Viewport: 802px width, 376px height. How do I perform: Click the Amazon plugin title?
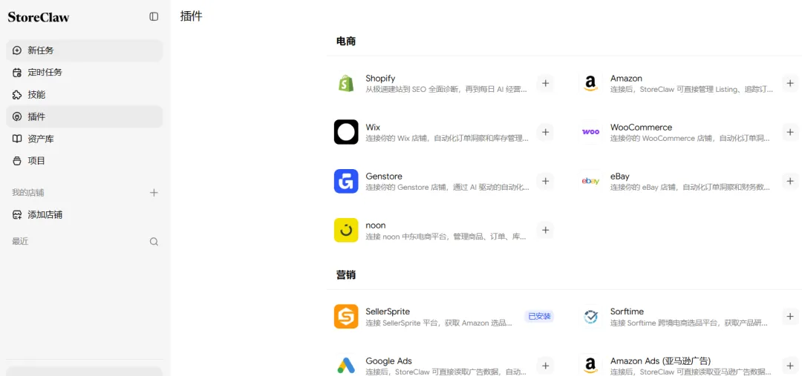tap(626, 78)
